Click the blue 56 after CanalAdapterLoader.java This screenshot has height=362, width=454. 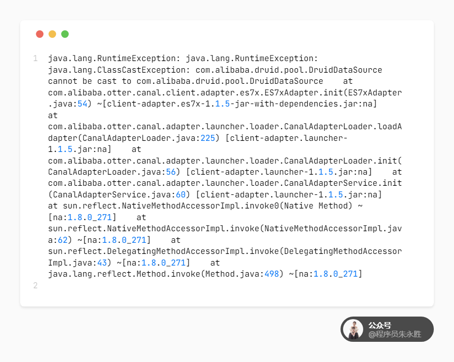(171, 172)
